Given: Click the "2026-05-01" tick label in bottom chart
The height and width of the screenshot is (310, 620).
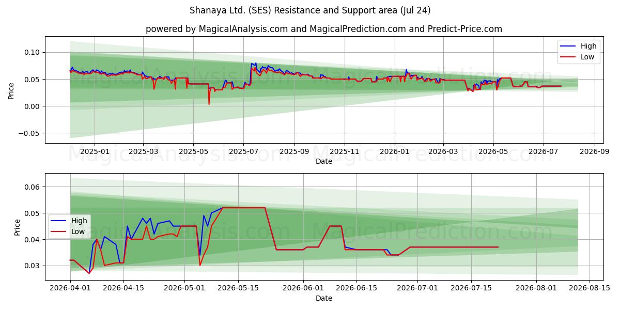Looking at the screenshot, I should coord(185,287).
